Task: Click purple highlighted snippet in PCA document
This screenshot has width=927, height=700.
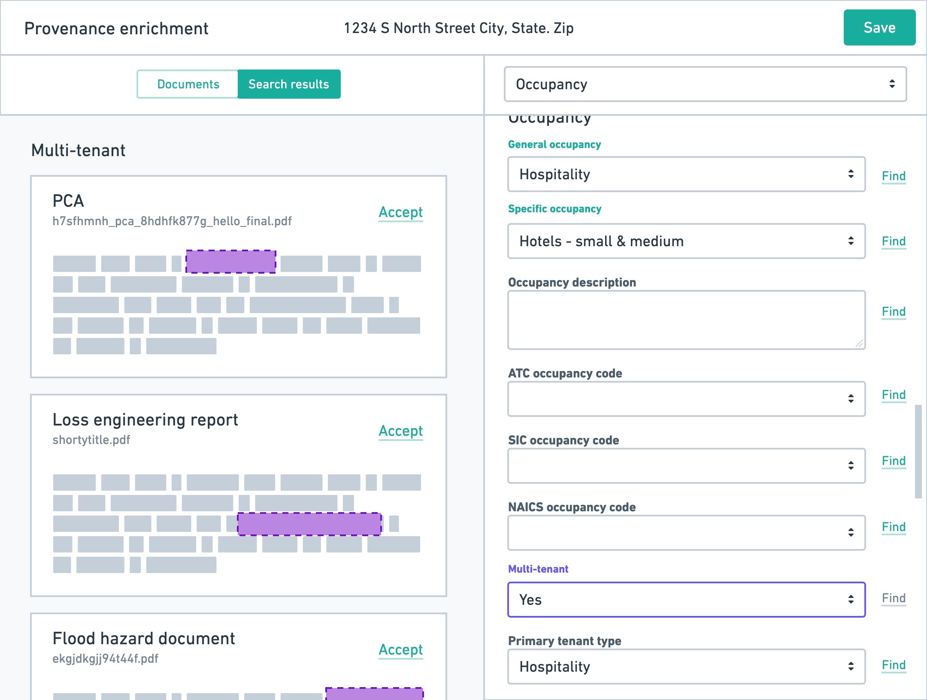Action: click(230, 262)
